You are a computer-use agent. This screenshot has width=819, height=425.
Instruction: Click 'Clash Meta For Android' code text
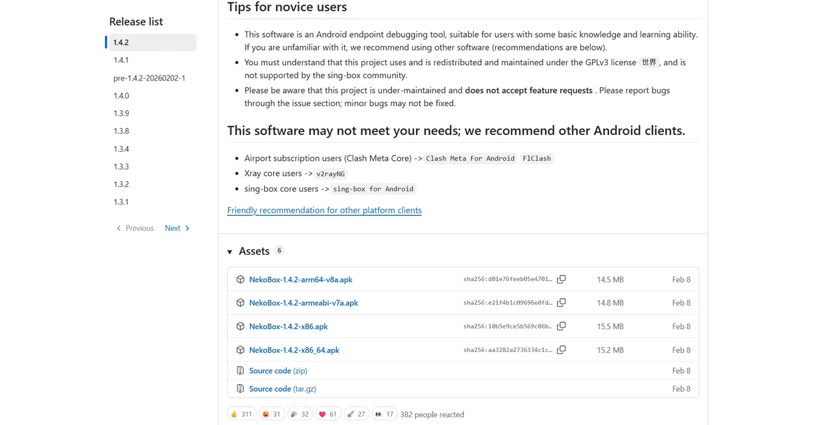[470, 158]
